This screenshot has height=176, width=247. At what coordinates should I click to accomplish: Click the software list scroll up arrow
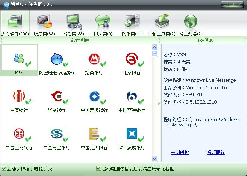tap(155, 47)
